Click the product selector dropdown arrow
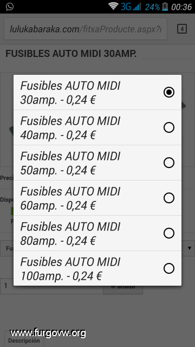The image size is (195, 347). tap(190, 248)
